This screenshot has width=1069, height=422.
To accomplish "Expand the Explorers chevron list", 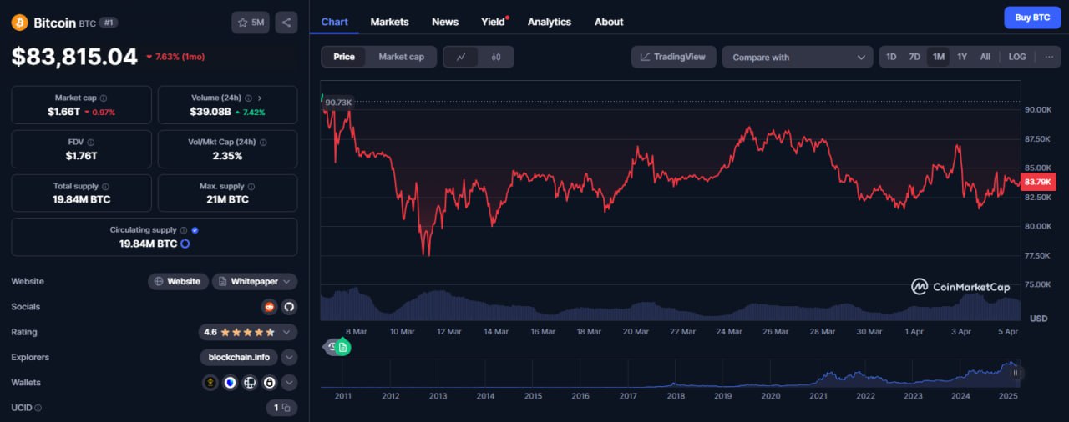I will pyautogui.click(x=289, y=357).
